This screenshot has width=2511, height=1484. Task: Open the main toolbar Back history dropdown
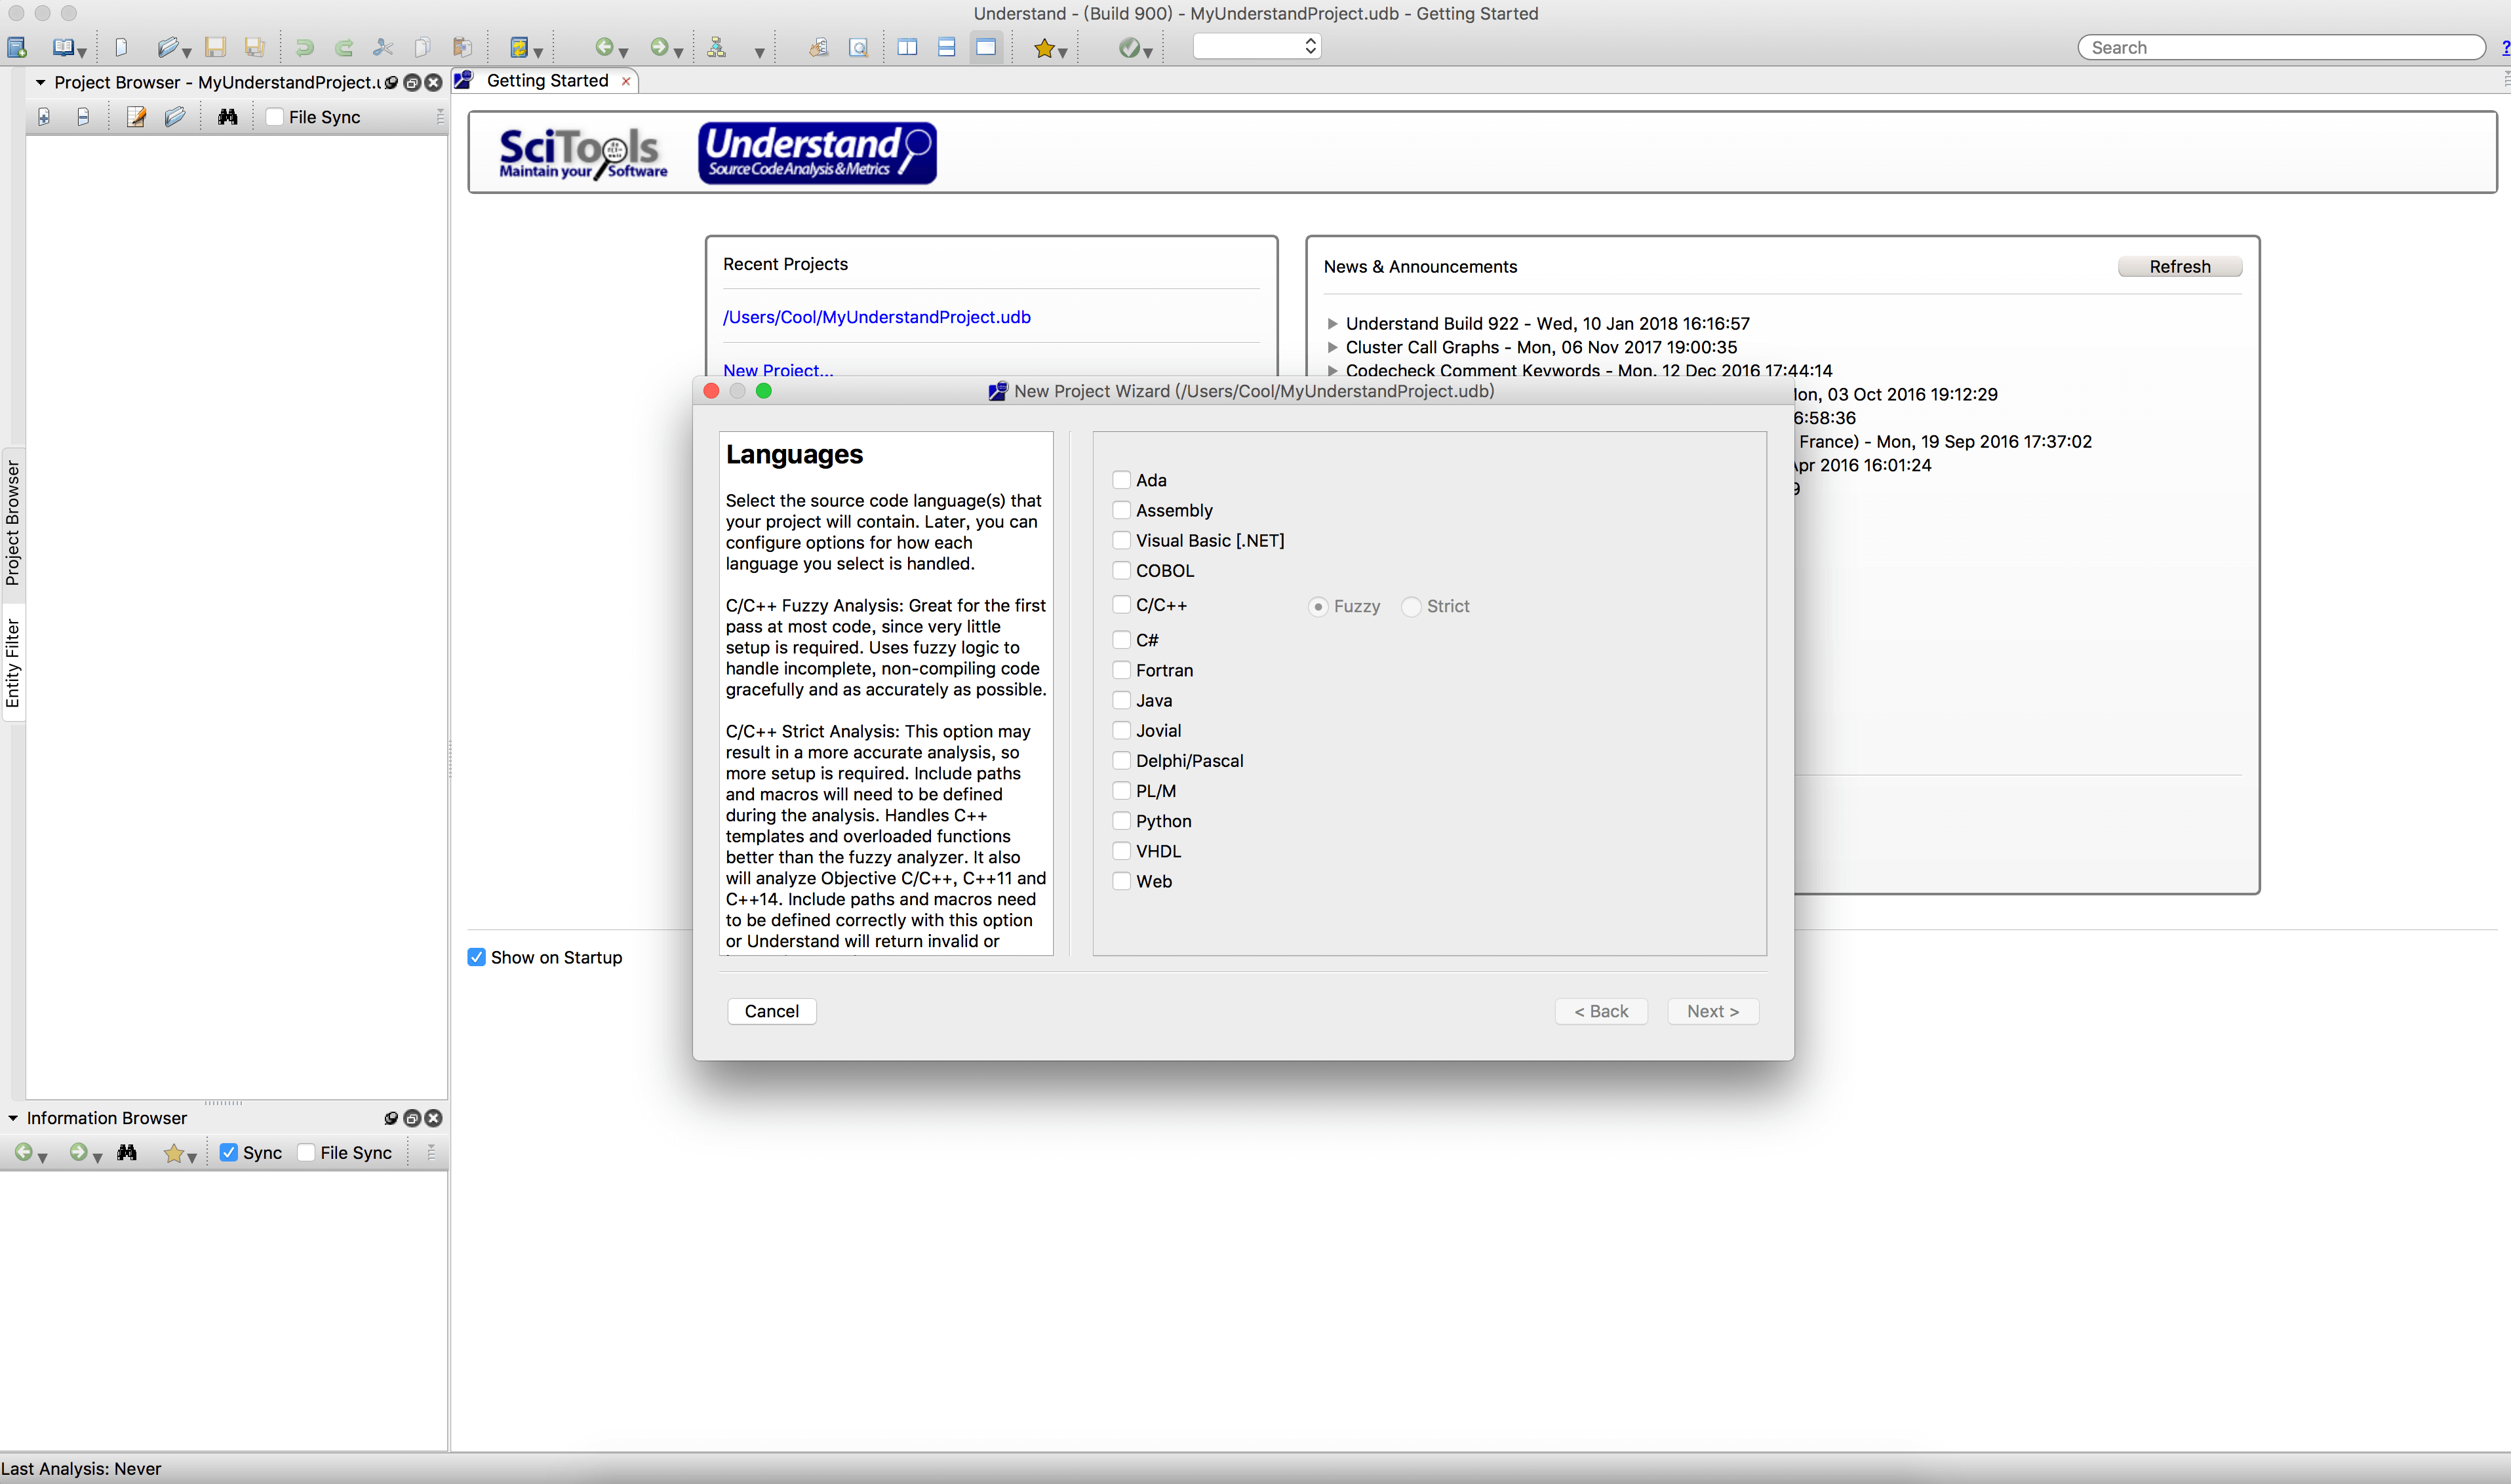click(623, 52)
